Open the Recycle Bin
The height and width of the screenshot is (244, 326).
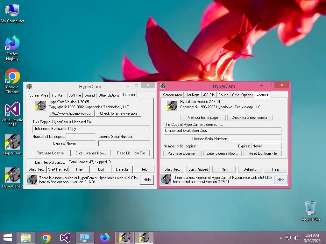(x=310, y=211)
